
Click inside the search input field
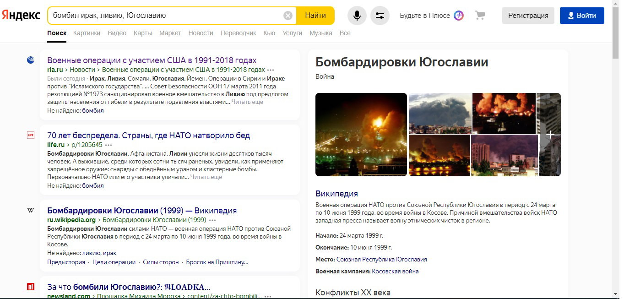[167, 16]
